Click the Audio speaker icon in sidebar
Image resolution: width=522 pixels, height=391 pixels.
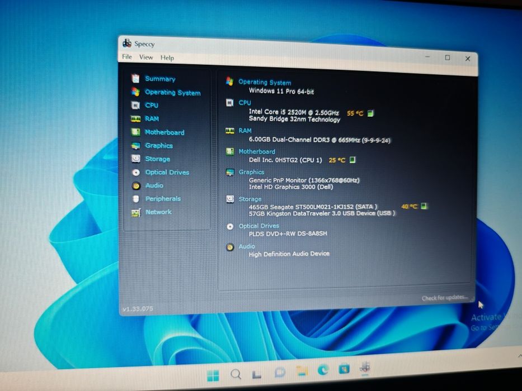pyautogui.click(x=136, y=185)
